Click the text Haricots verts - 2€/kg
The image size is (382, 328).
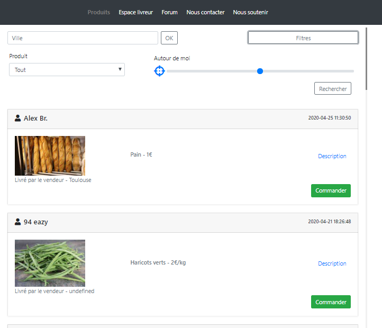pos(158,262)
